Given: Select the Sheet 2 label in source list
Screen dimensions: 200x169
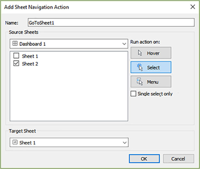Looking at the screenshot, I should (x=30, y=64).
